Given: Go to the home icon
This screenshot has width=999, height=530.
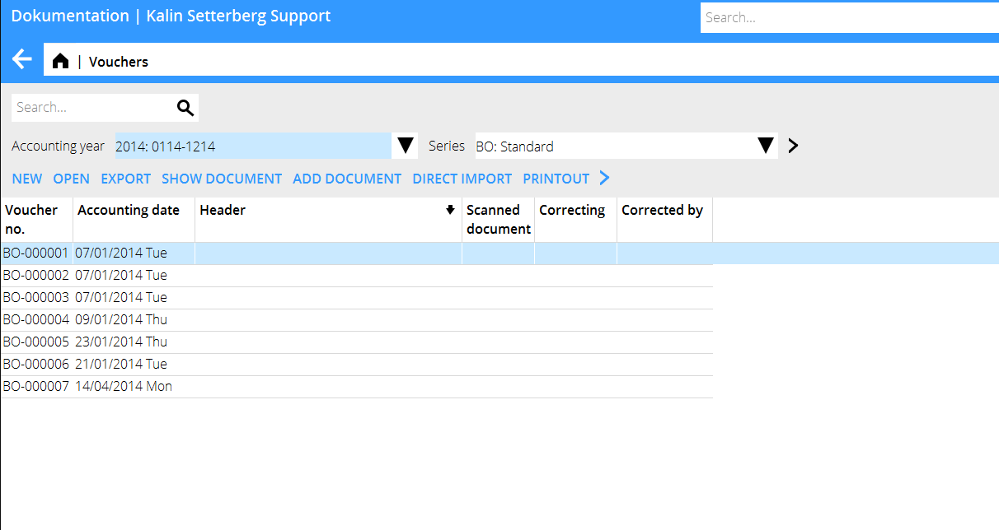Looking at the screenshot, I should click(60, 62).
